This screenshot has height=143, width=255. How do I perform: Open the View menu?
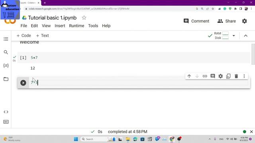click(x=46, y=26)
